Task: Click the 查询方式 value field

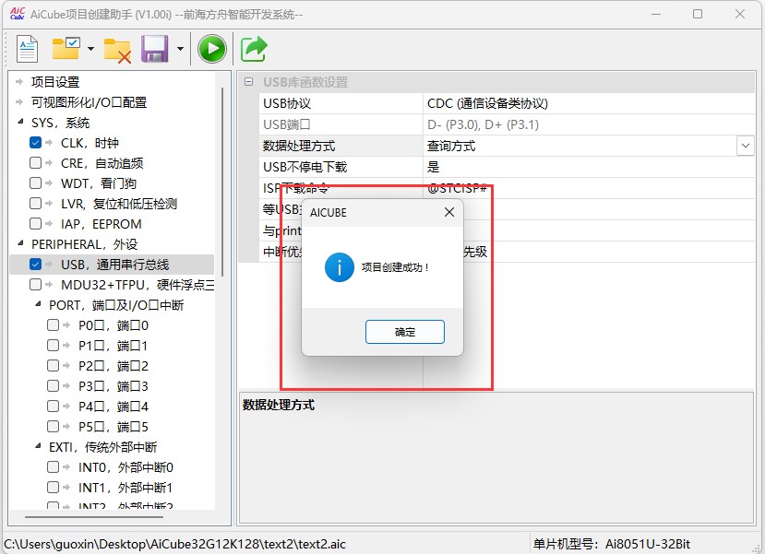Action: point(580,146)
